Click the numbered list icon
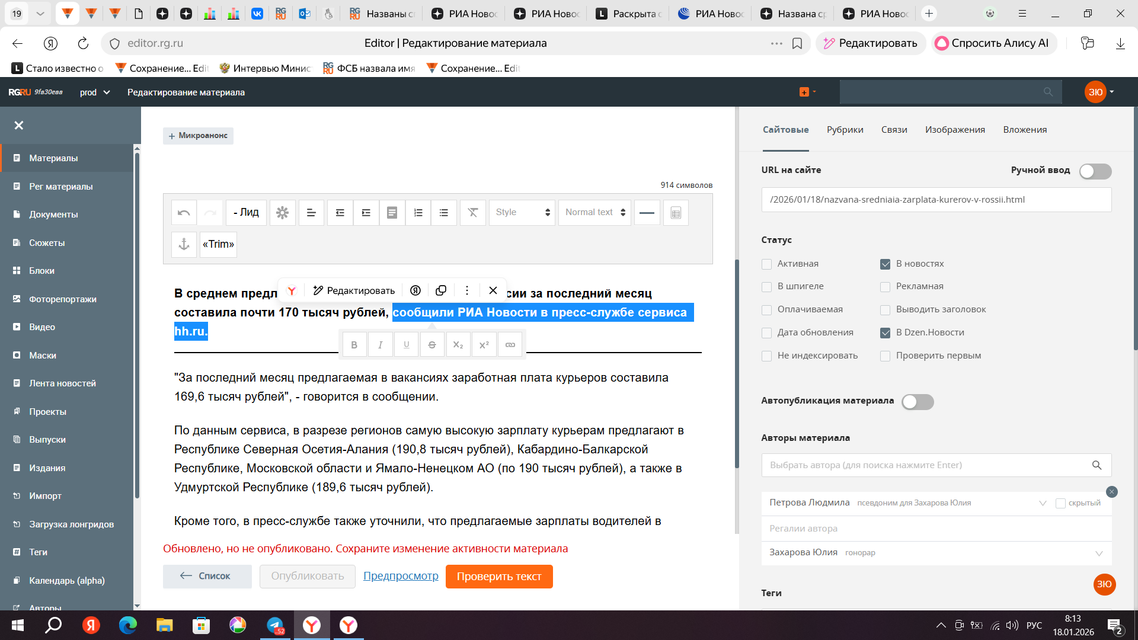Viewport: 1138px width, 640px height. click(x=418, y=213)
